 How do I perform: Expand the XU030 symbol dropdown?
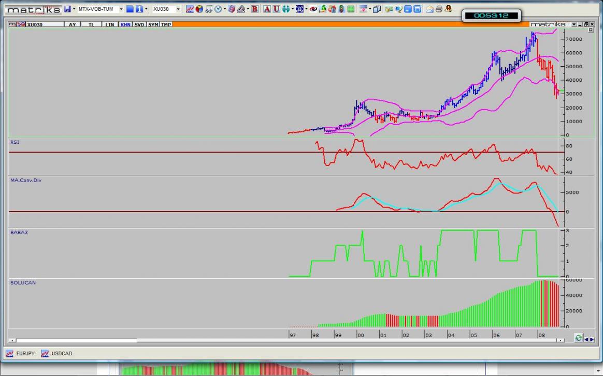click(179, 9)
